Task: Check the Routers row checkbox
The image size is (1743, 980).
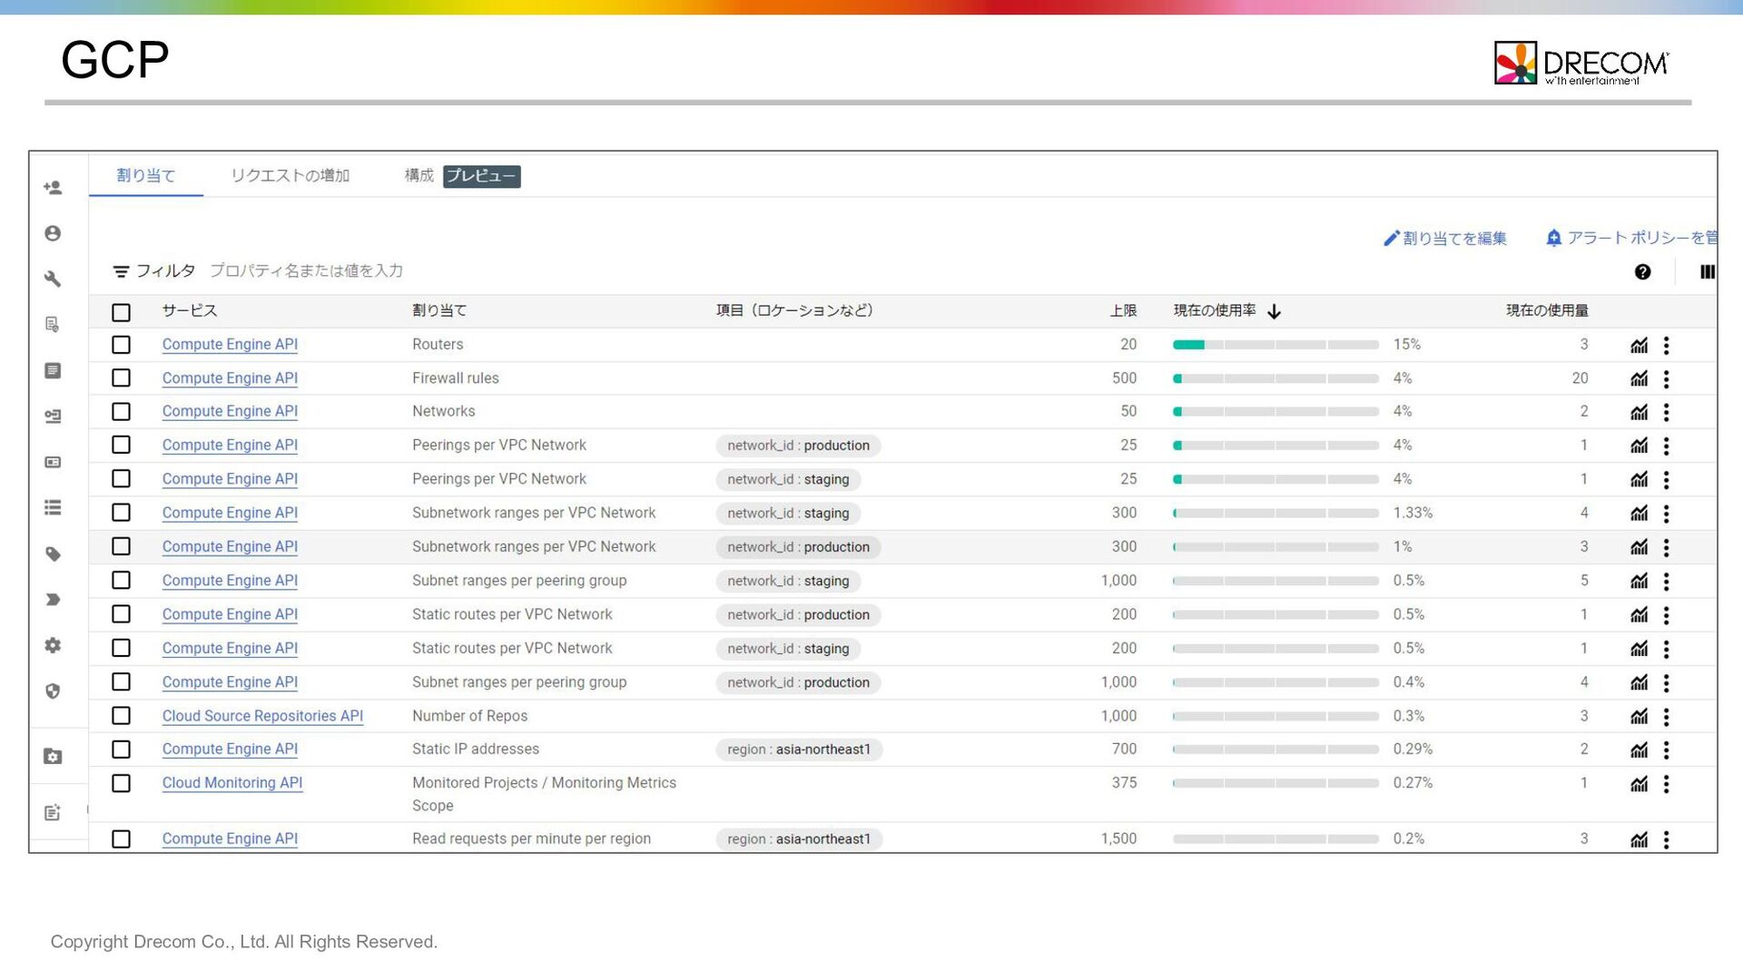Action: coord(121,345)
